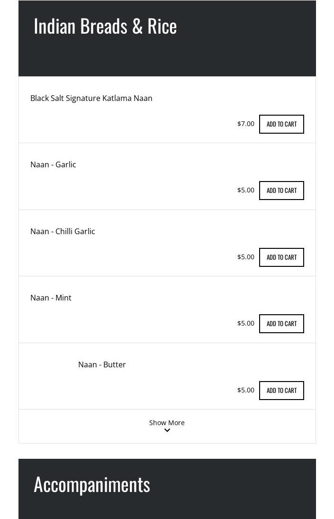The image size is (334, 519).
Task: Click the Indian Breads & Rice heading
Action: coord(105,26)
